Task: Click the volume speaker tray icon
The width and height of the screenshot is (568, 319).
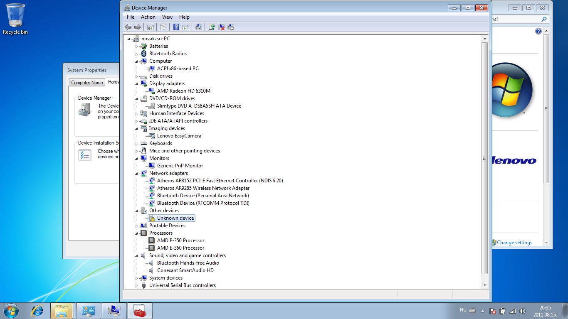Action: pos(523,311)
